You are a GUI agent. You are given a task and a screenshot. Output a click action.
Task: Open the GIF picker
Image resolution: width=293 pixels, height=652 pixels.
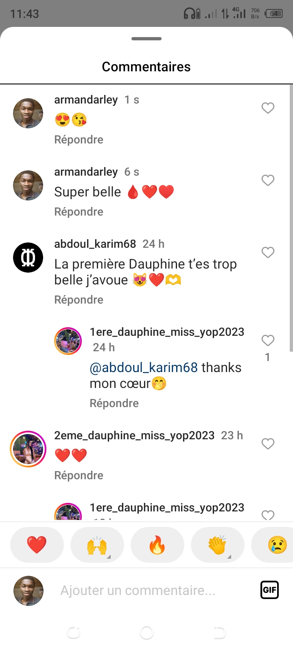pyautogui.click(x=269, y=590)
